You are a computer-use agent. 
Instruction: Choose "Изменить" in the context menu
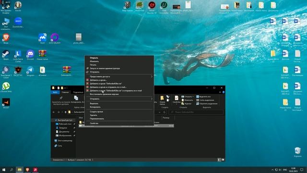pos(94,62)
